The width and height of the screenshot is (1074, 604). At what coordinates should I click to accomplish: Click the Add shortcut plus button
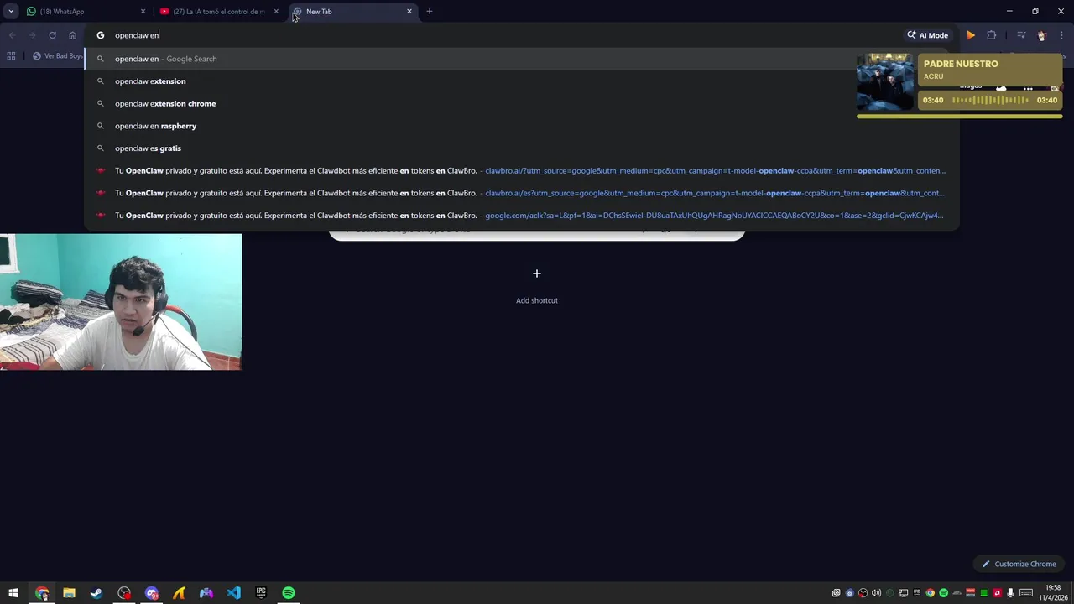537,273
